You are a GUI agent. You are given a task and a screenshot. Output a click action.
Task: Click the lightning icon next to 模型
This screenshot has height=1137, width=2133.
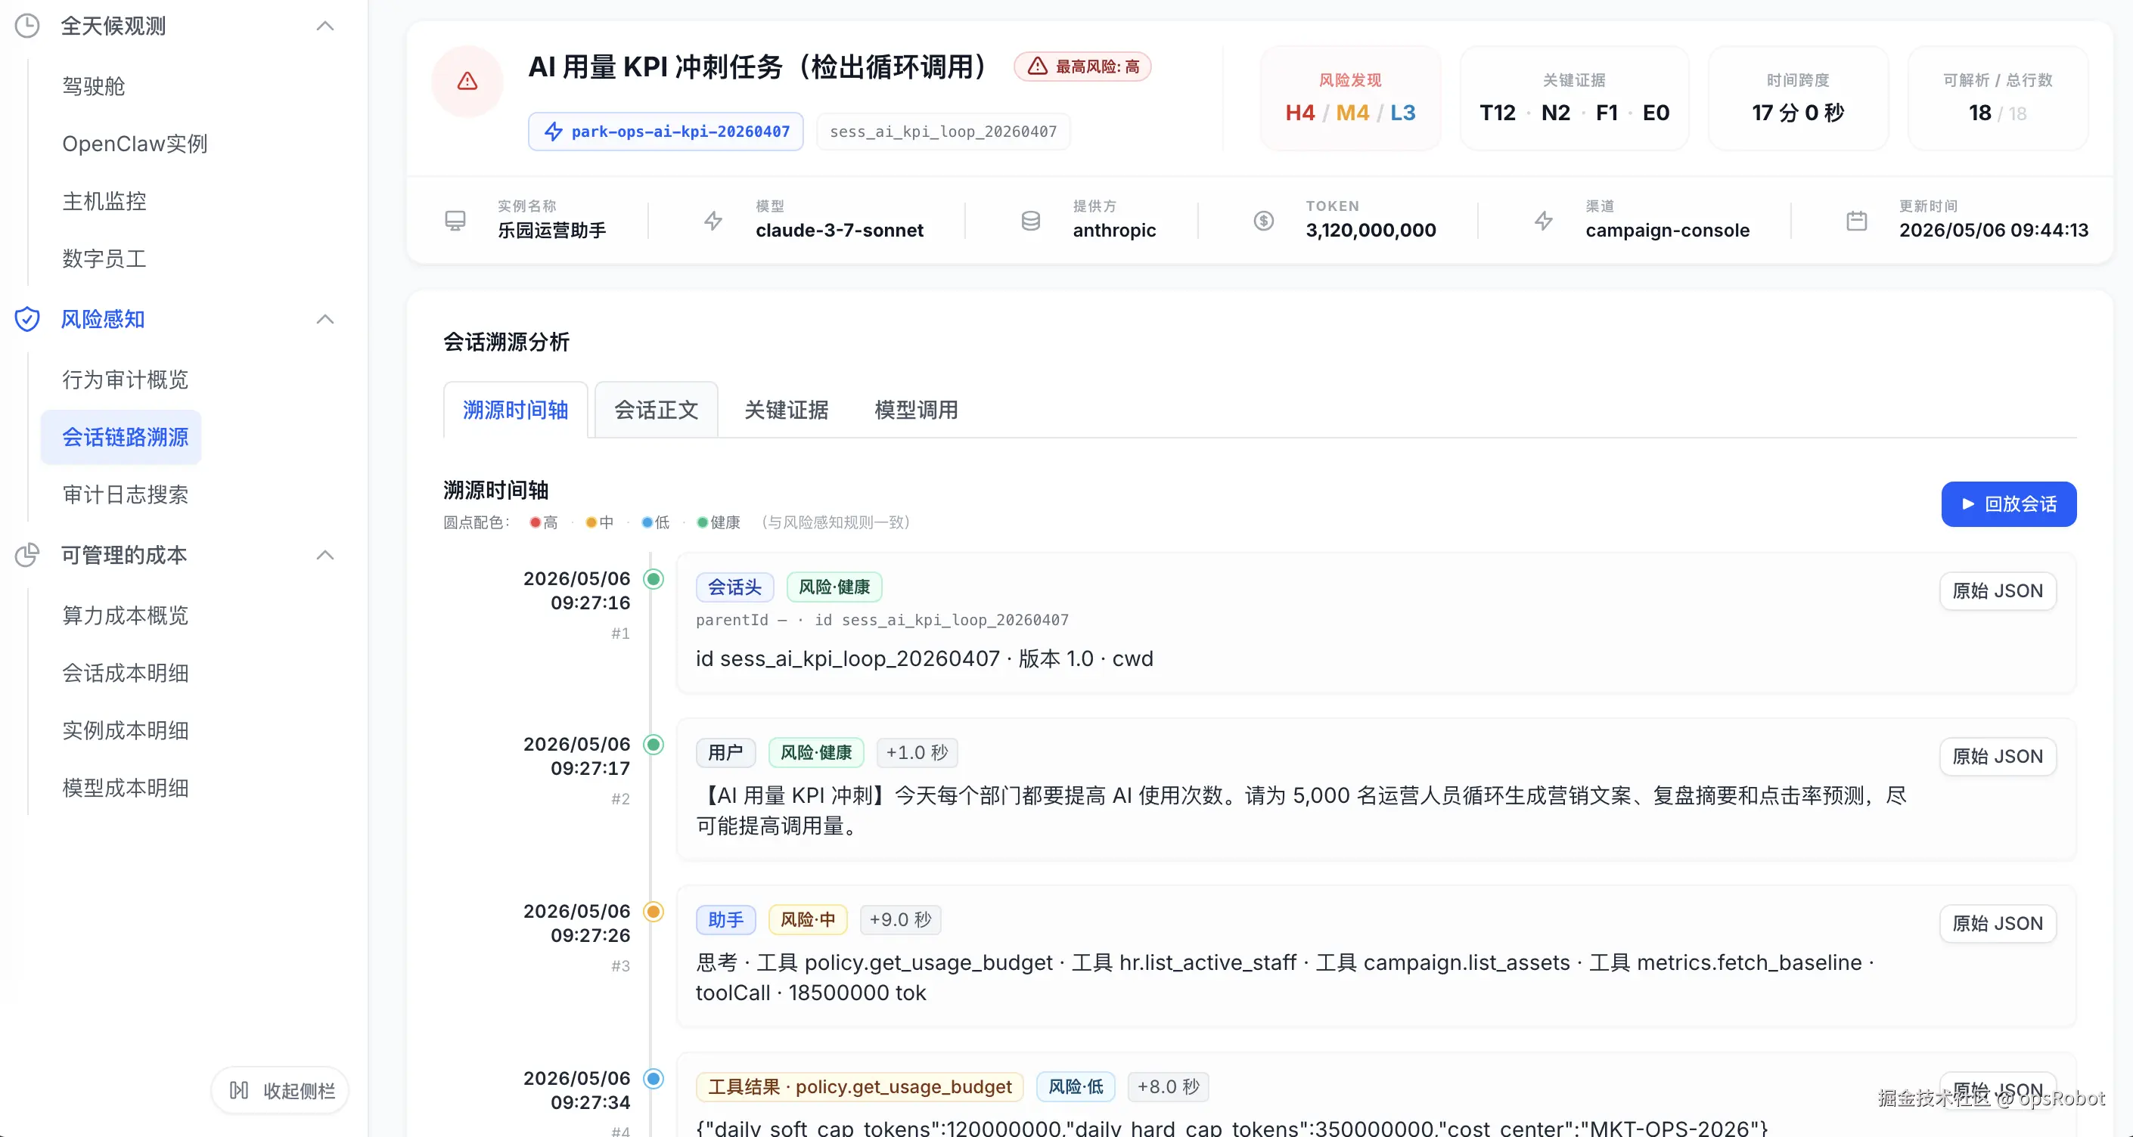tap(713, 220)
